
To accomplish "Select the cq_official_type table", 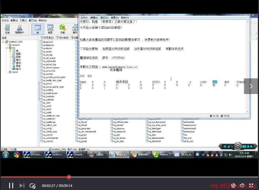I will [x=119, y=122].
